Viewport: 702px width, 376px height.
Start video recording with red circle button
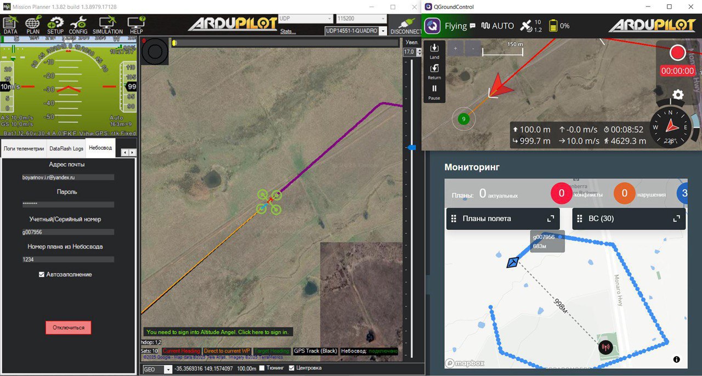pyautogui.click(x=678, y=53)
